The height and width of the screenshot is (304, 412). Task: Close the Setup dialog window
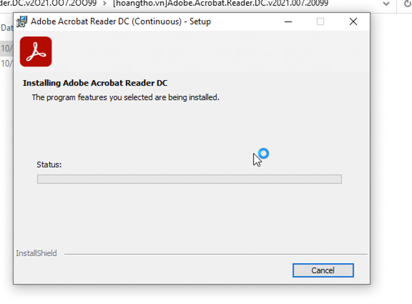coord(353,22)
